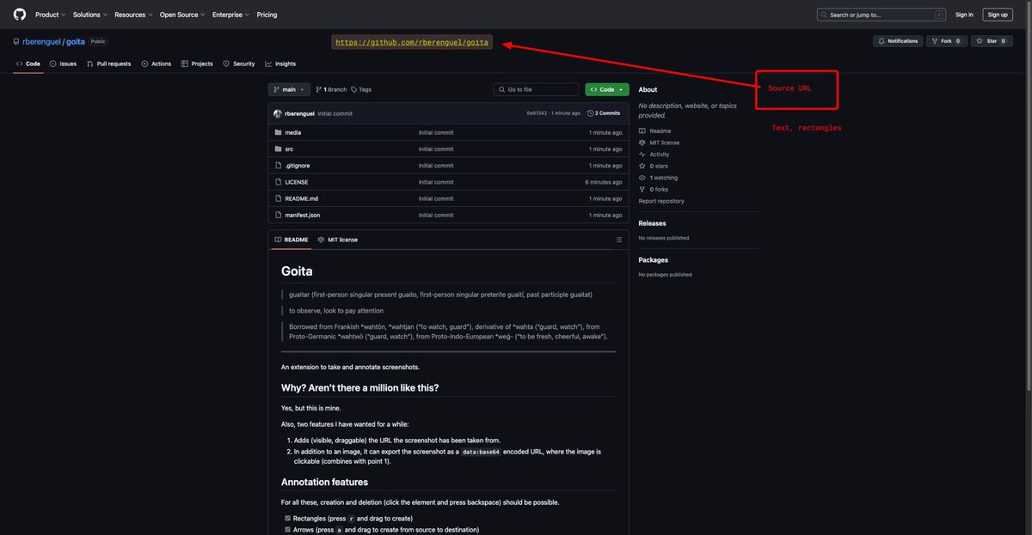Click the folder icon of media
The image size is (1032, 535).
[x=278, y=132]
